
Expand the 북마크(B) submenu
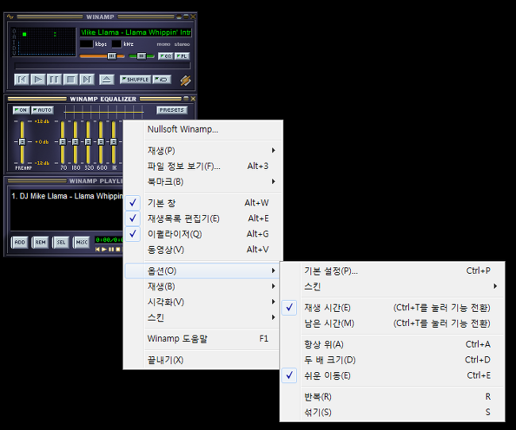[x=203, y=182]
